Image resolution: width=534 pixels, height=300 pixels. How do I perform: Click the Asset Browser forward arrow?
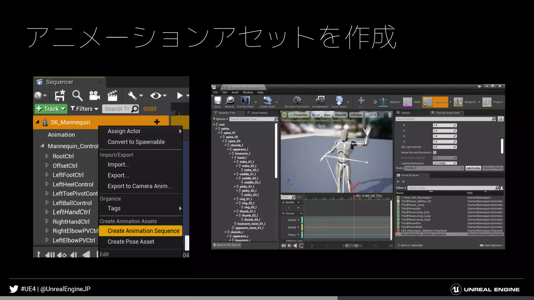pyautogui.click(x=403, y=182)
